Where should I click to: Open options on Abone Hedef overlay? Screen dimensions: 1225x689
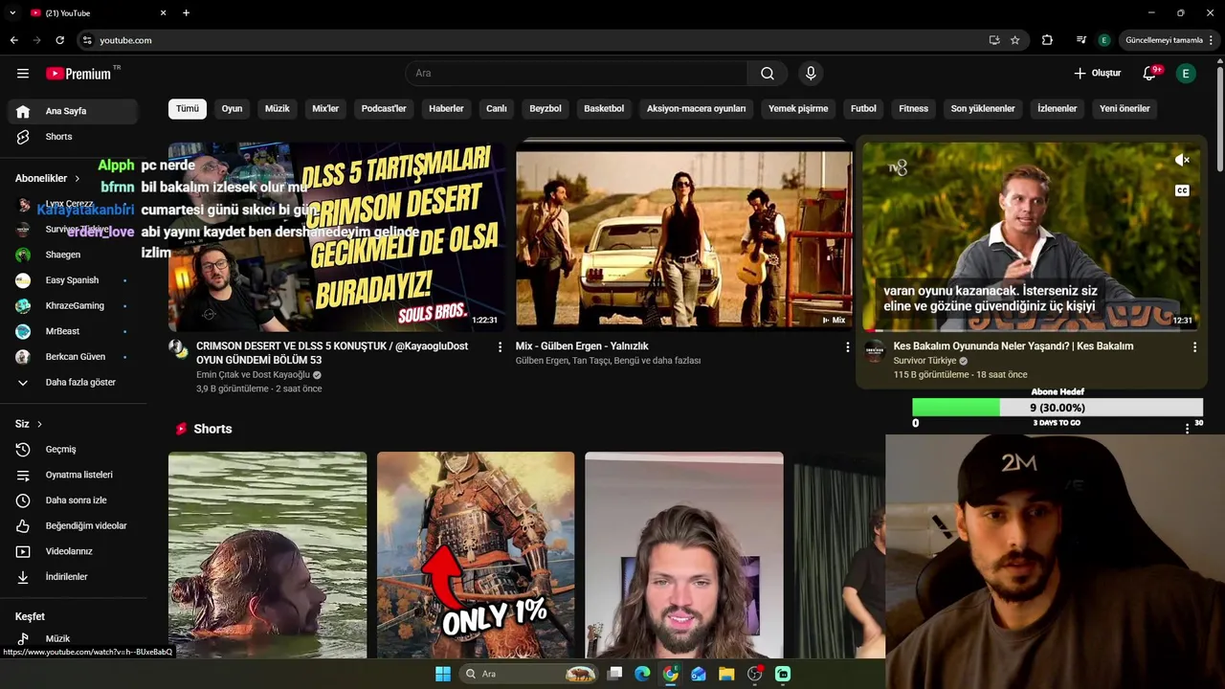pos(1187,429)
